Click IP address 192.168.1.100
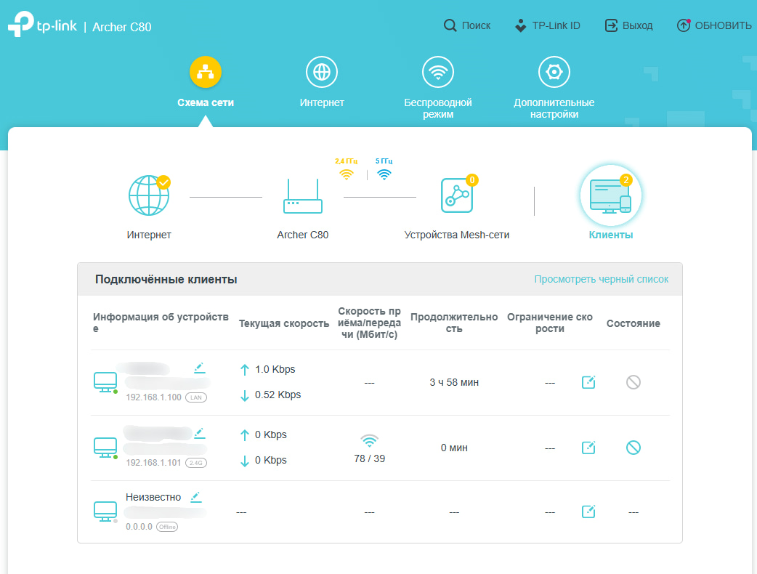The width and height of the screenshot is (757, 574). click(153, 397)
